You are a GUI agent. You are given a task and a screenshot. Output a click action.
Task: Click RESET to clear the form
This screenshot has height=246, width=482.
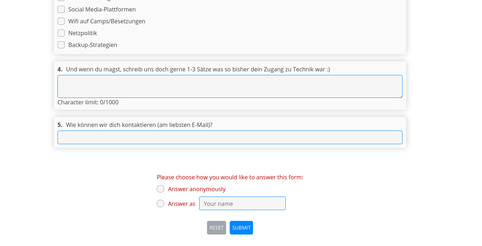tap(216, 228)
